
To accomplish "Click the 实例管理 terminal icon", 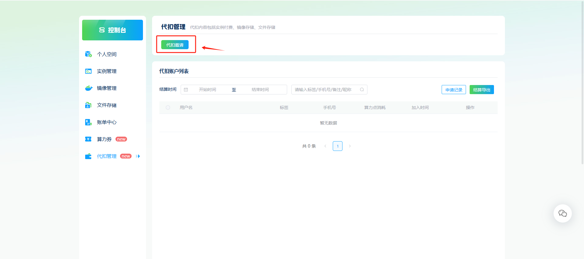I will point(88,71).
